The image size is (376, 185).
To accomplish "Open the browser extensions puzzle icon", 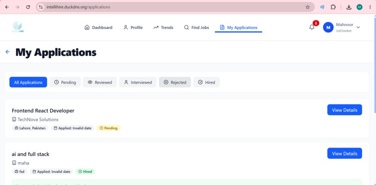I will 333,7.
